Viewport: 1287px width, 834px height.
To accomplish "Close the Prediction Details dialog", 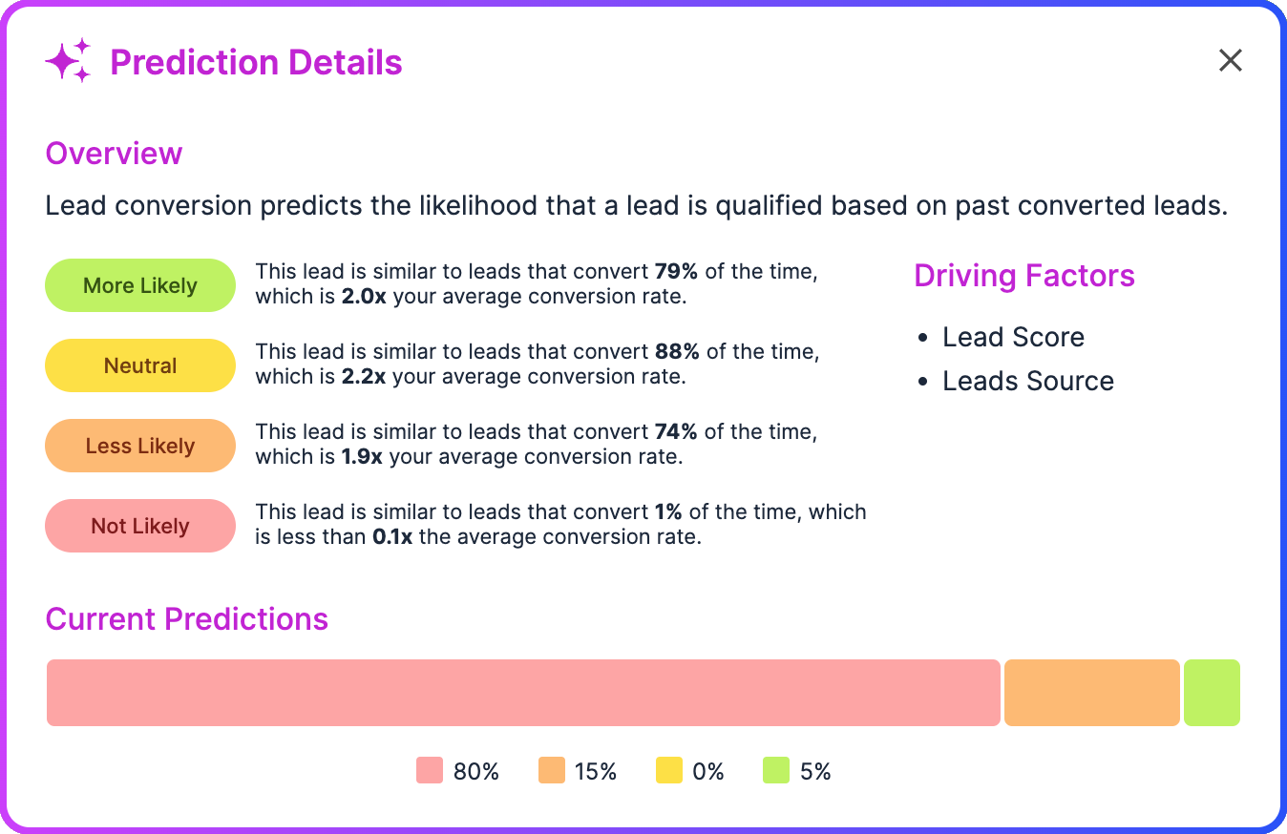I will 1230,60.
